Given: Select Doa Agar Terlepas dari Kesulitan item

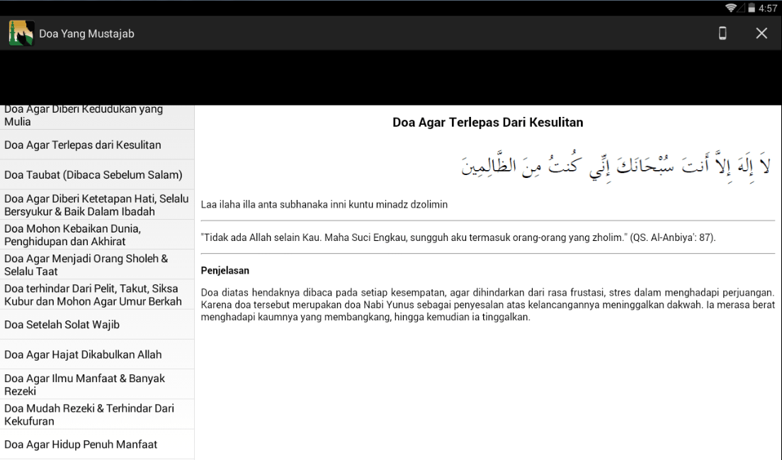Looking at the screenshot, I should click(x=97, y=145).
